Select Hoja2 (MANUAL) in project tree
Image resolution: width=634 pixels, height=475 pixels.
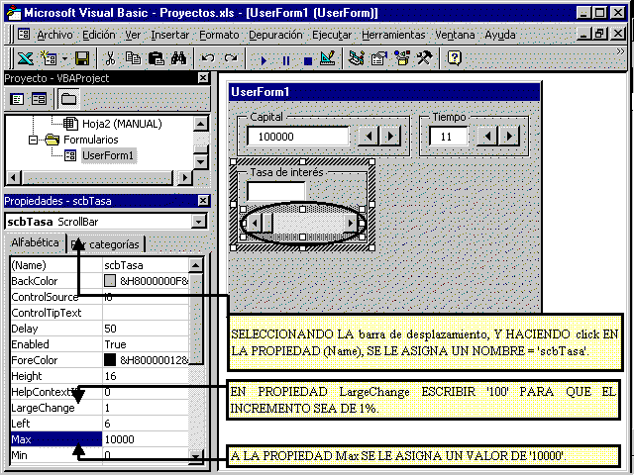coord(122,124)
